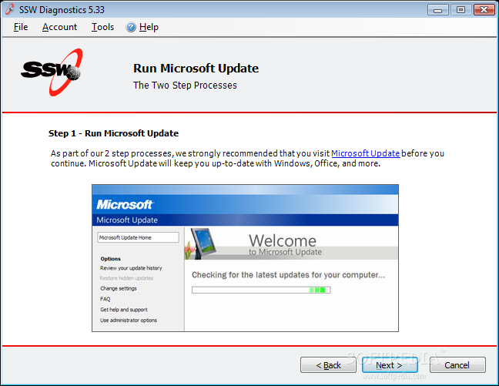This screenshot has width=499, height=386.
Task: Follow the Microsoft Update hyperlink
Action: 365,153
